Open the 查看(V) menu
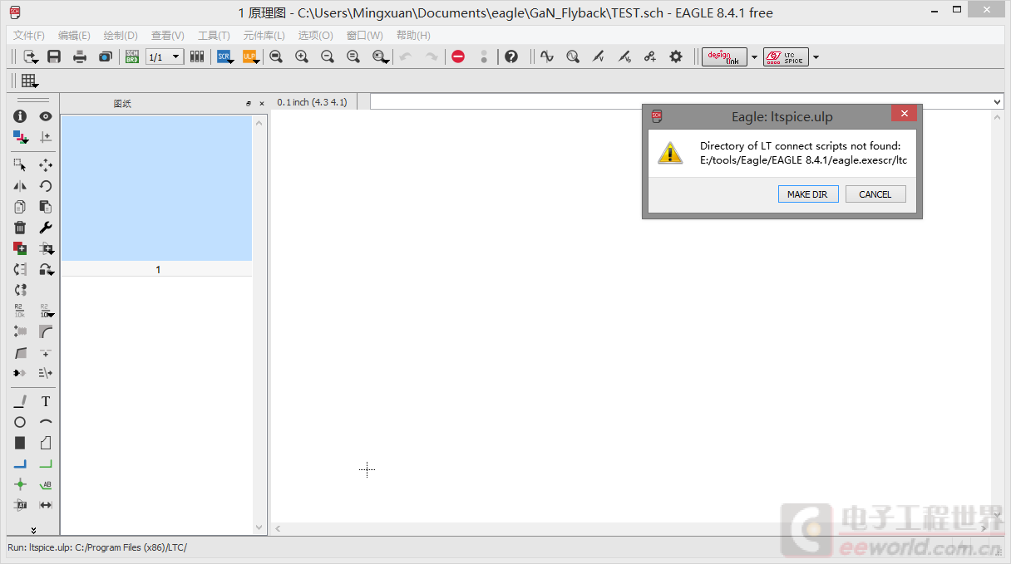The height and width of the screenshot is (564, 1011). pos(167,36)
